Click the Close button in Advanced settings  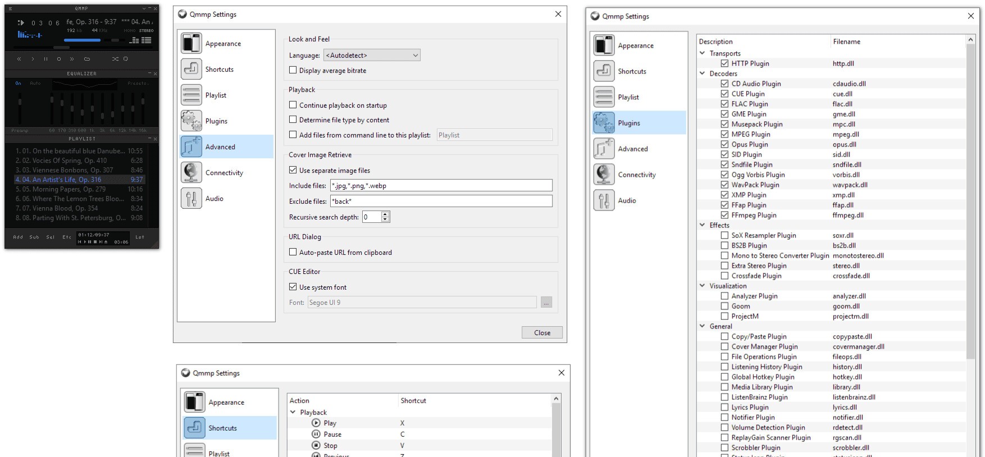click(x=542, y=332)
